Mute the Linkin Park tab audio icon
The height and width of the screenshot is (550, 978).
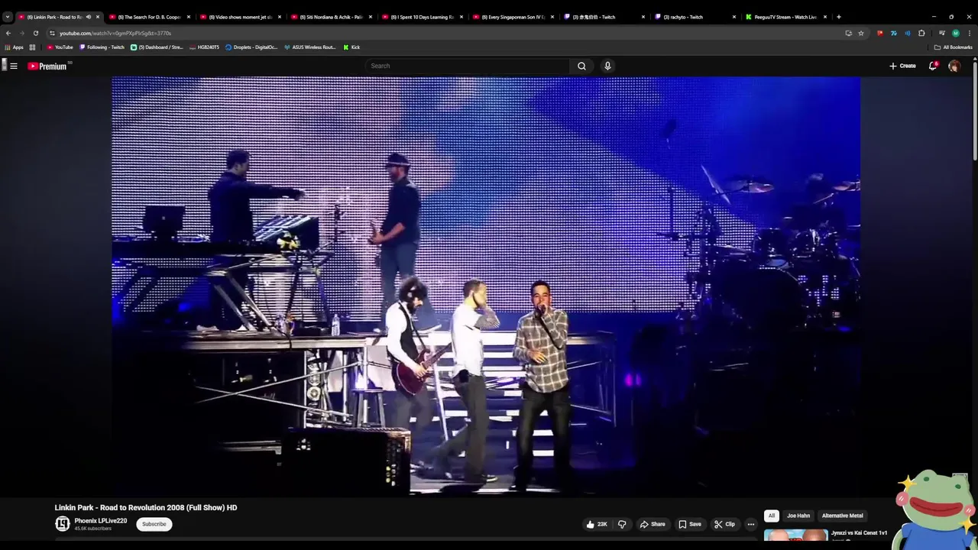(x=89, y=17)
